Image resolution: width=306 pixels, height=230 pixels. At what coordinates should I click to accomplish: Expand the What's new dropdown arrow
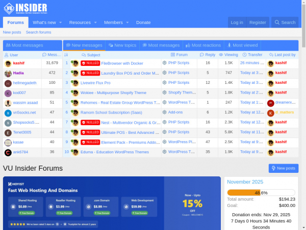point(60,22)
